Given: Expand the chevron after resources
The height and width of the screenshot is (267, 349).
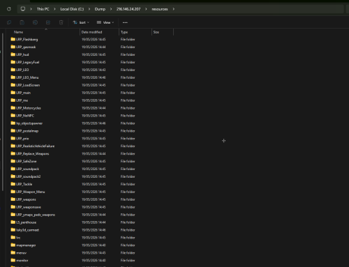Looking at the screenshot, I should pos(174,9).
